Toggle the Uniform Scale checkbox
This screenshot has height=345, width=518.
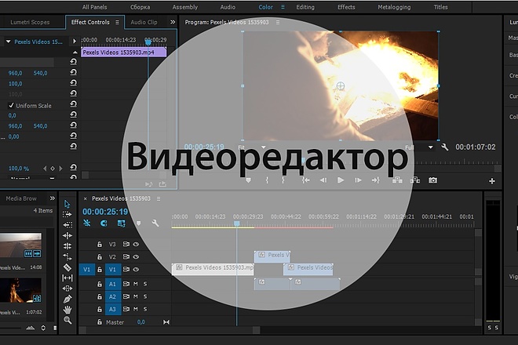pyautogui.click(x=11, y=105)
